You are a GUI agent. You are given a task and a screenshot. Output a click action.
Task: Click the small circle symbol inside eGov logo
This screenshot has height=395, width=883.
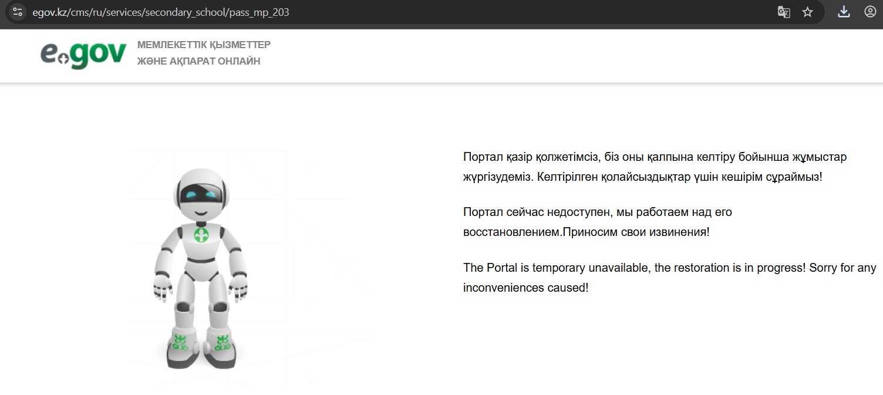[64, 58]
